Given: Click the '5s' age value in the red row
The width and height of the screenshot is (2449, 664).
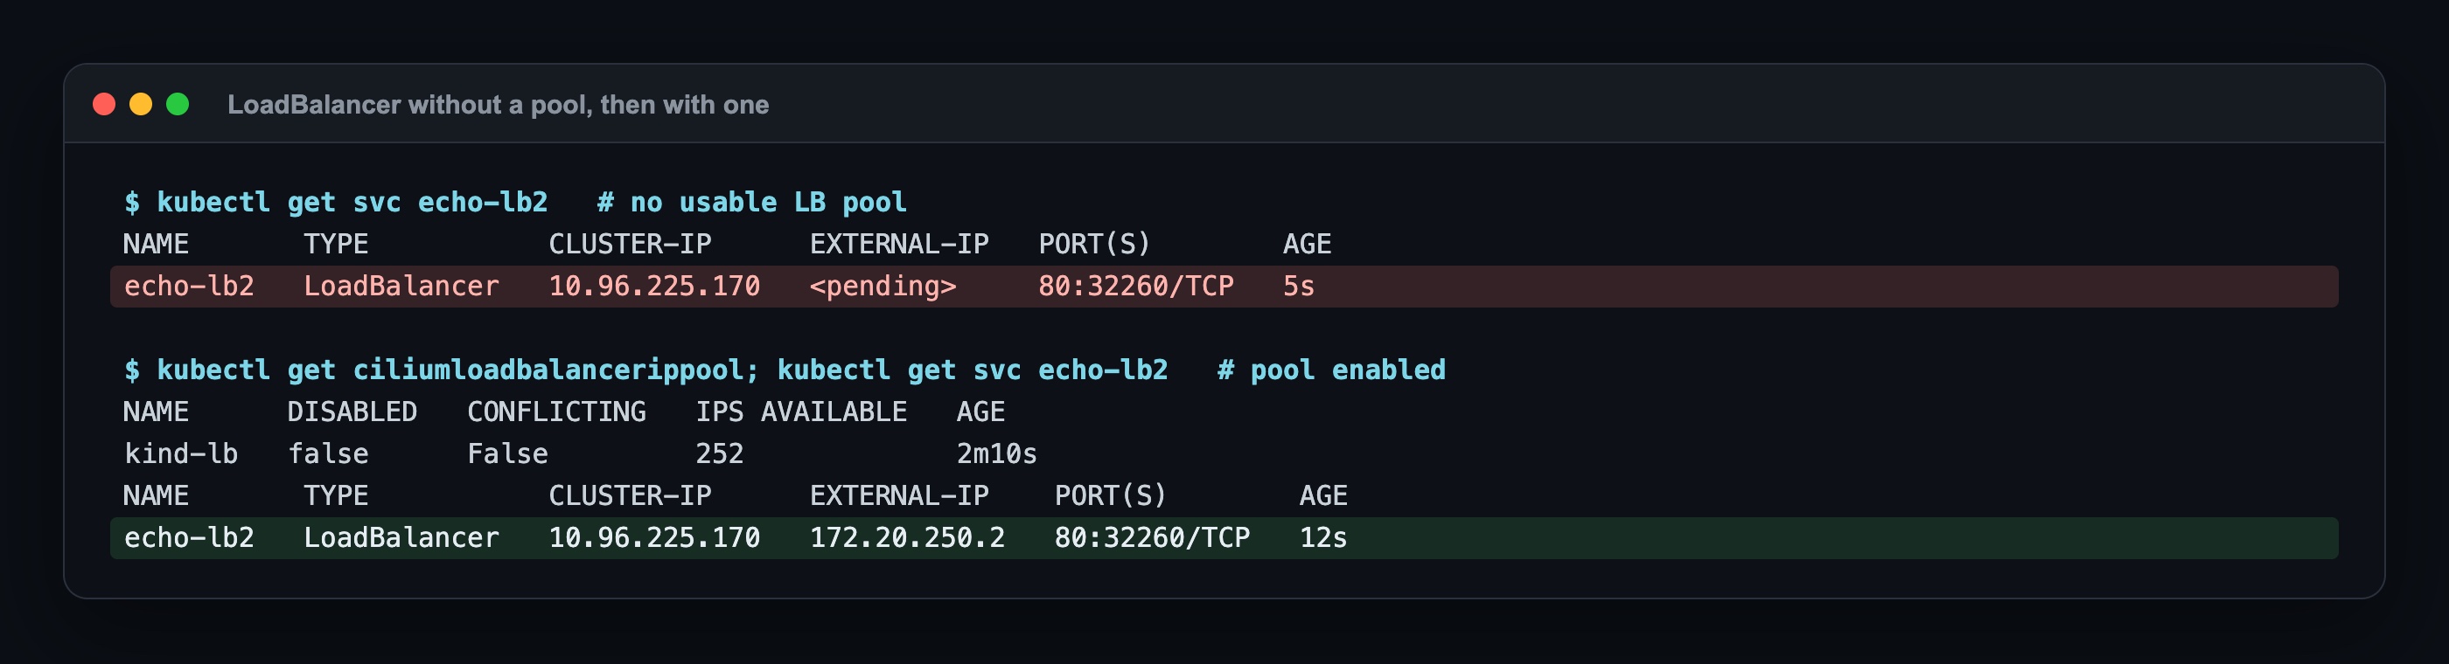Looking at the screenshot, I should pos(1299,286).
